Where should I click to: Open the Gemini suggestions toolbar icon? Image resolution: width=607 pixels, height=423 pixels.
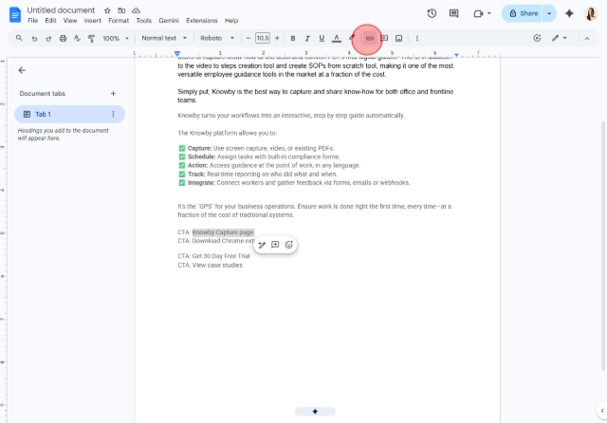click(x=537, y=38)
